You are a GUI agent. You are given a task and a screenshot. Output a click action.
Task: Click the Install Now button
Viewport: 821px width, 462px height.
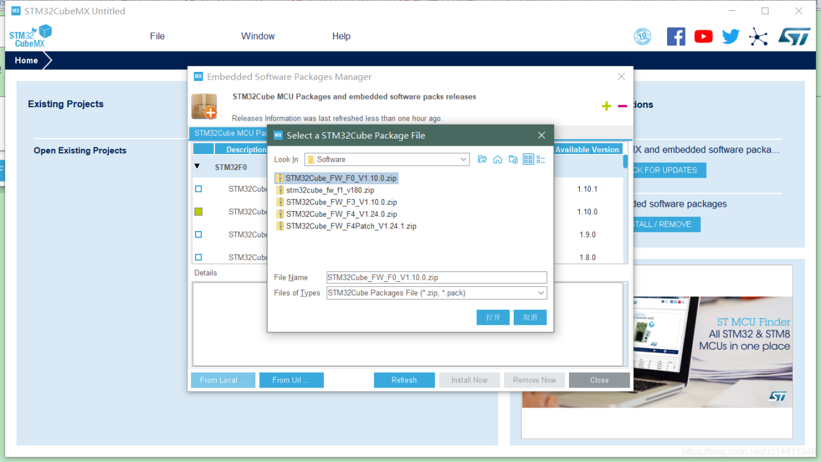click(x=470, y=380)
